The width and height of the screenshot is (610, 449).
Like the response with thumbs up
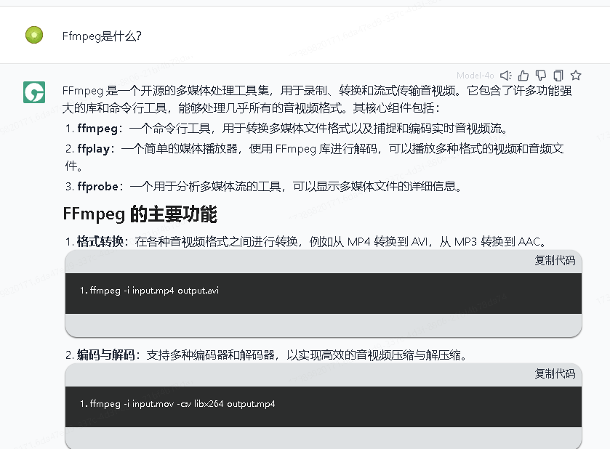(x=523, y=75)
